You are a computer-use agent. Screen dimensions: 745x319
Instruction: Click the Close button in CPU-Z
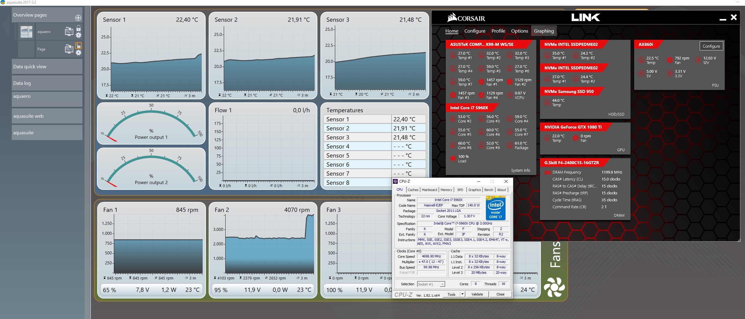coord(500,294)
